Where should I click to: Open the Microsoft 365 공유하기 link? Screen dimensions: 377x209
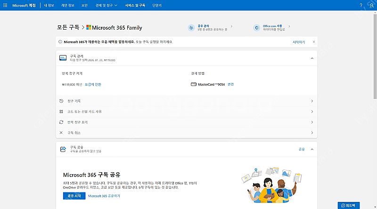104,196
